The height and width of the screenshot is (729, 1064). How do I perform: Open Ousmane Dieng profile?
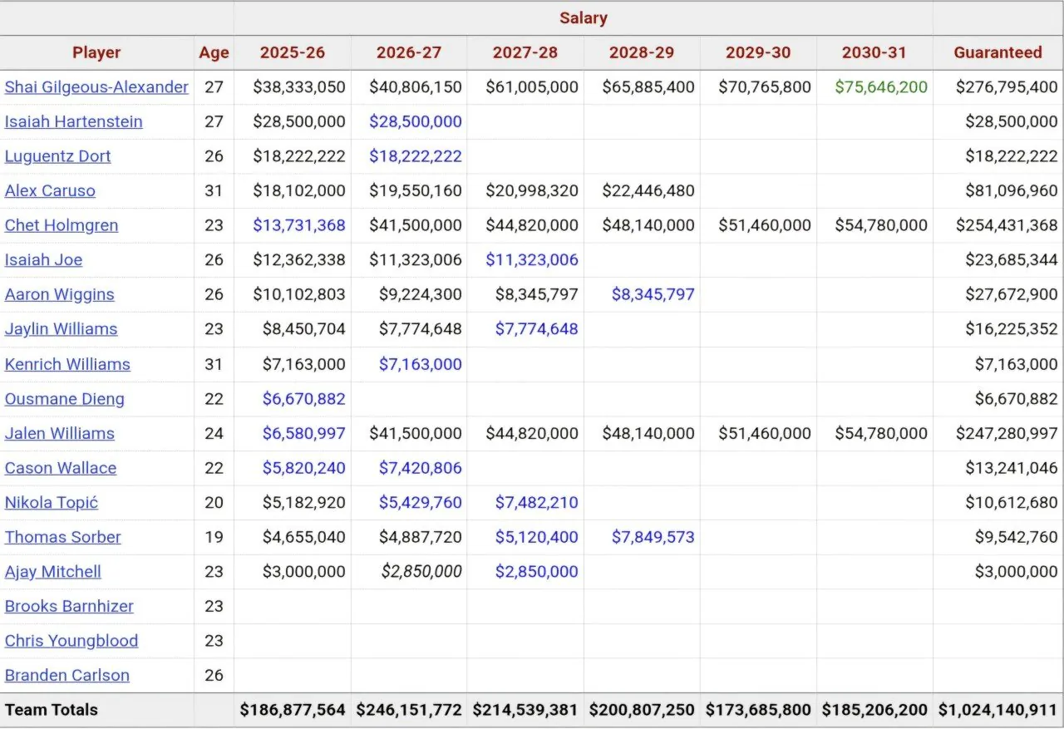[x=64, y=399]
